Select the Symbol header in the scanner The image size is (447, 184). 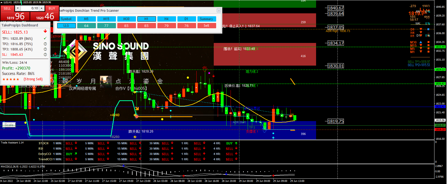(x=66, y=19)
